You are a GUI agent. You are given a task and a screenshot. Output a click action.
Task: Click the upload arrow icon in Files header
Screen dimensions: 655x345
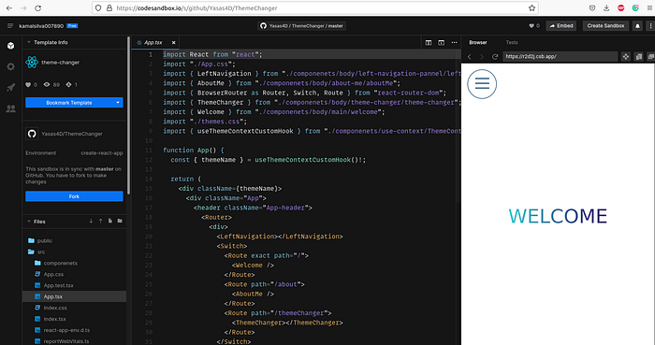pos(101,221)
